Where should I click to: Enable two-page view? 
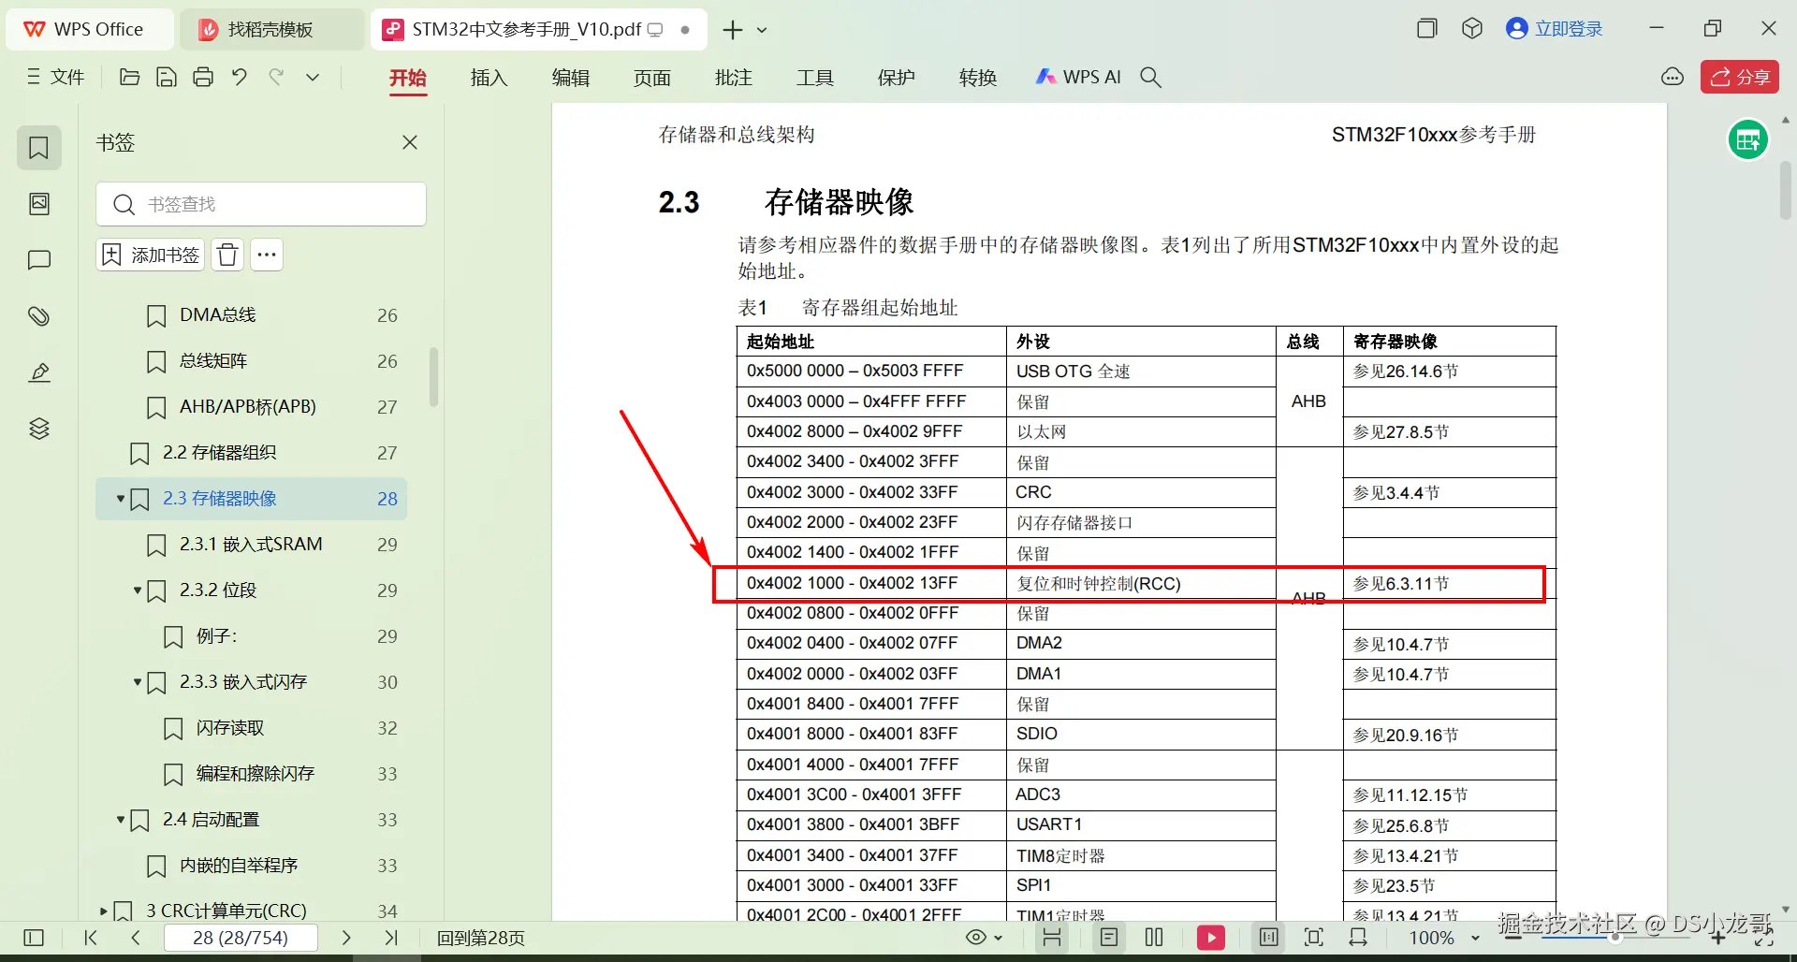(1154, 938)
